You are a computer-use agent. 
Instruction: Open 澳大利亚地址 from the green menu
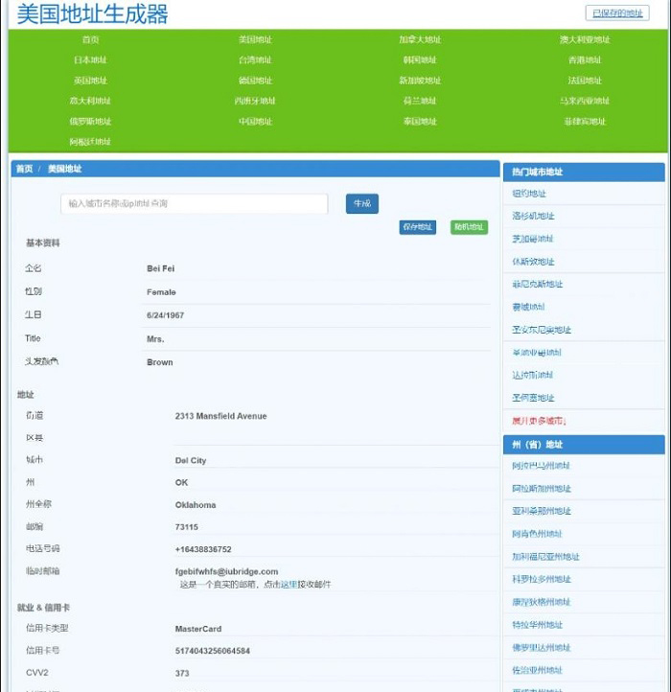click(585, 39)
